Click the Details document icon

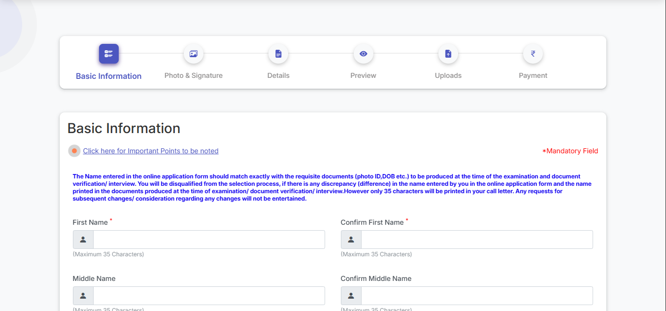(x=278, y=54)
